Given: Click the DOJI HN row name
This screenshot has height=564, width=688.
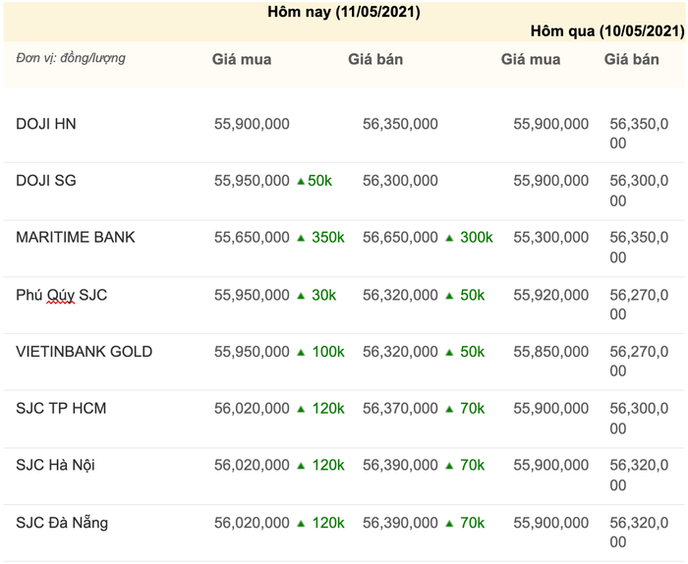Looking at the screenshot, I should (46, 124).
